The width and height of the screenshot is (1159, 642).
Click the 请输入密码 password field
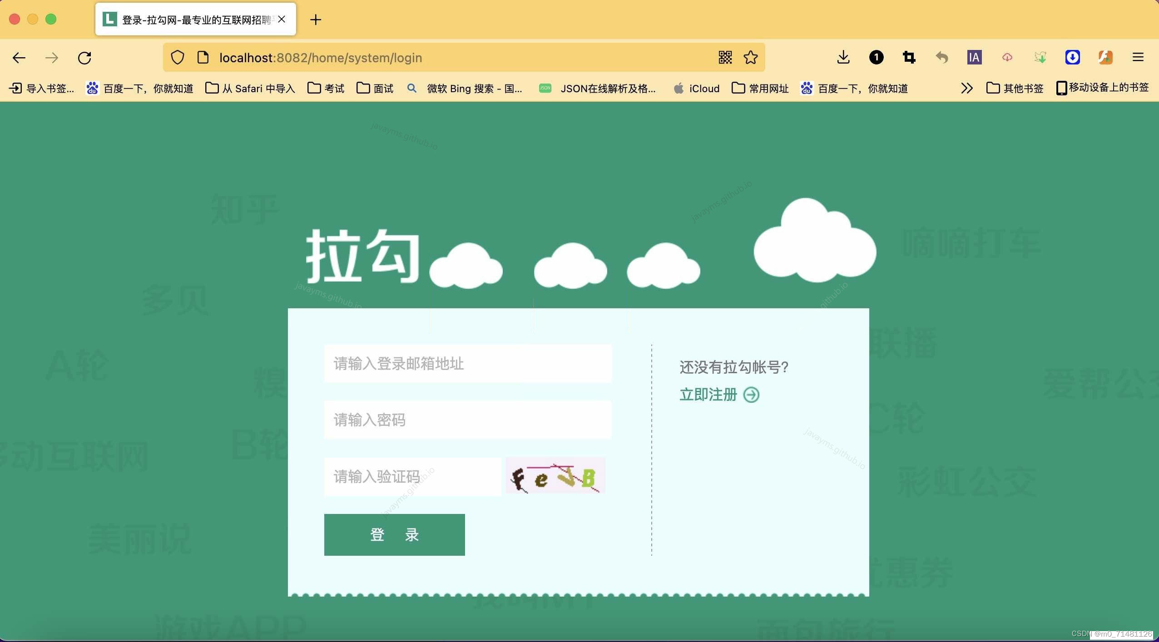click(x=468, y=420)
